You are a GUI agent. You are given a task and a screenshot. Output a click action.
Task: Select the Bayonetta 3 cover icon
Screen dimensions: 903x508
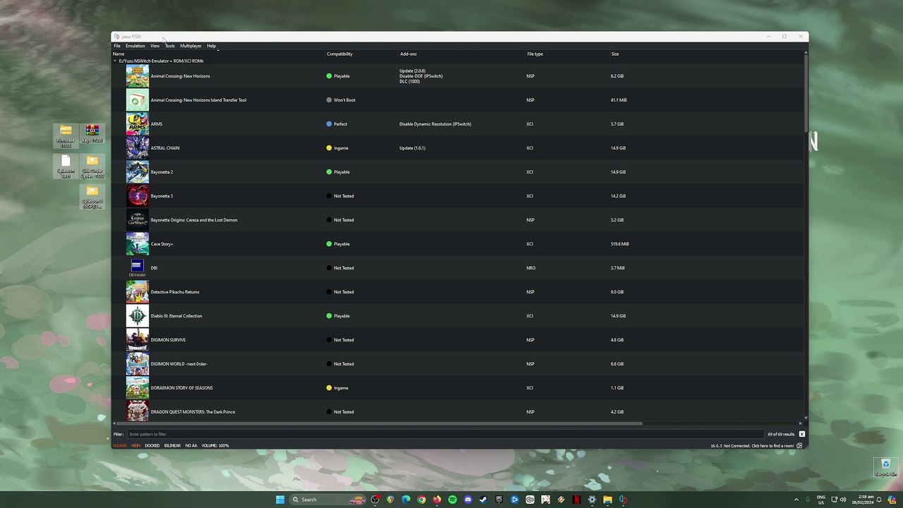pyautogui.click(x=138, y=196)
